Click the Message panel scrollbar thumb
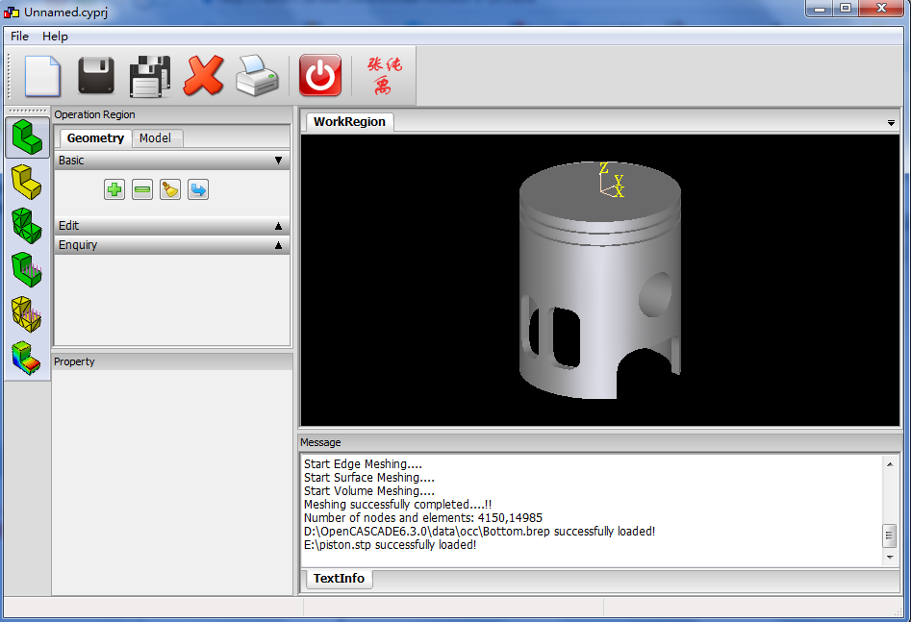The height and width of the screenshot is (622, 911). click(890, 536)
